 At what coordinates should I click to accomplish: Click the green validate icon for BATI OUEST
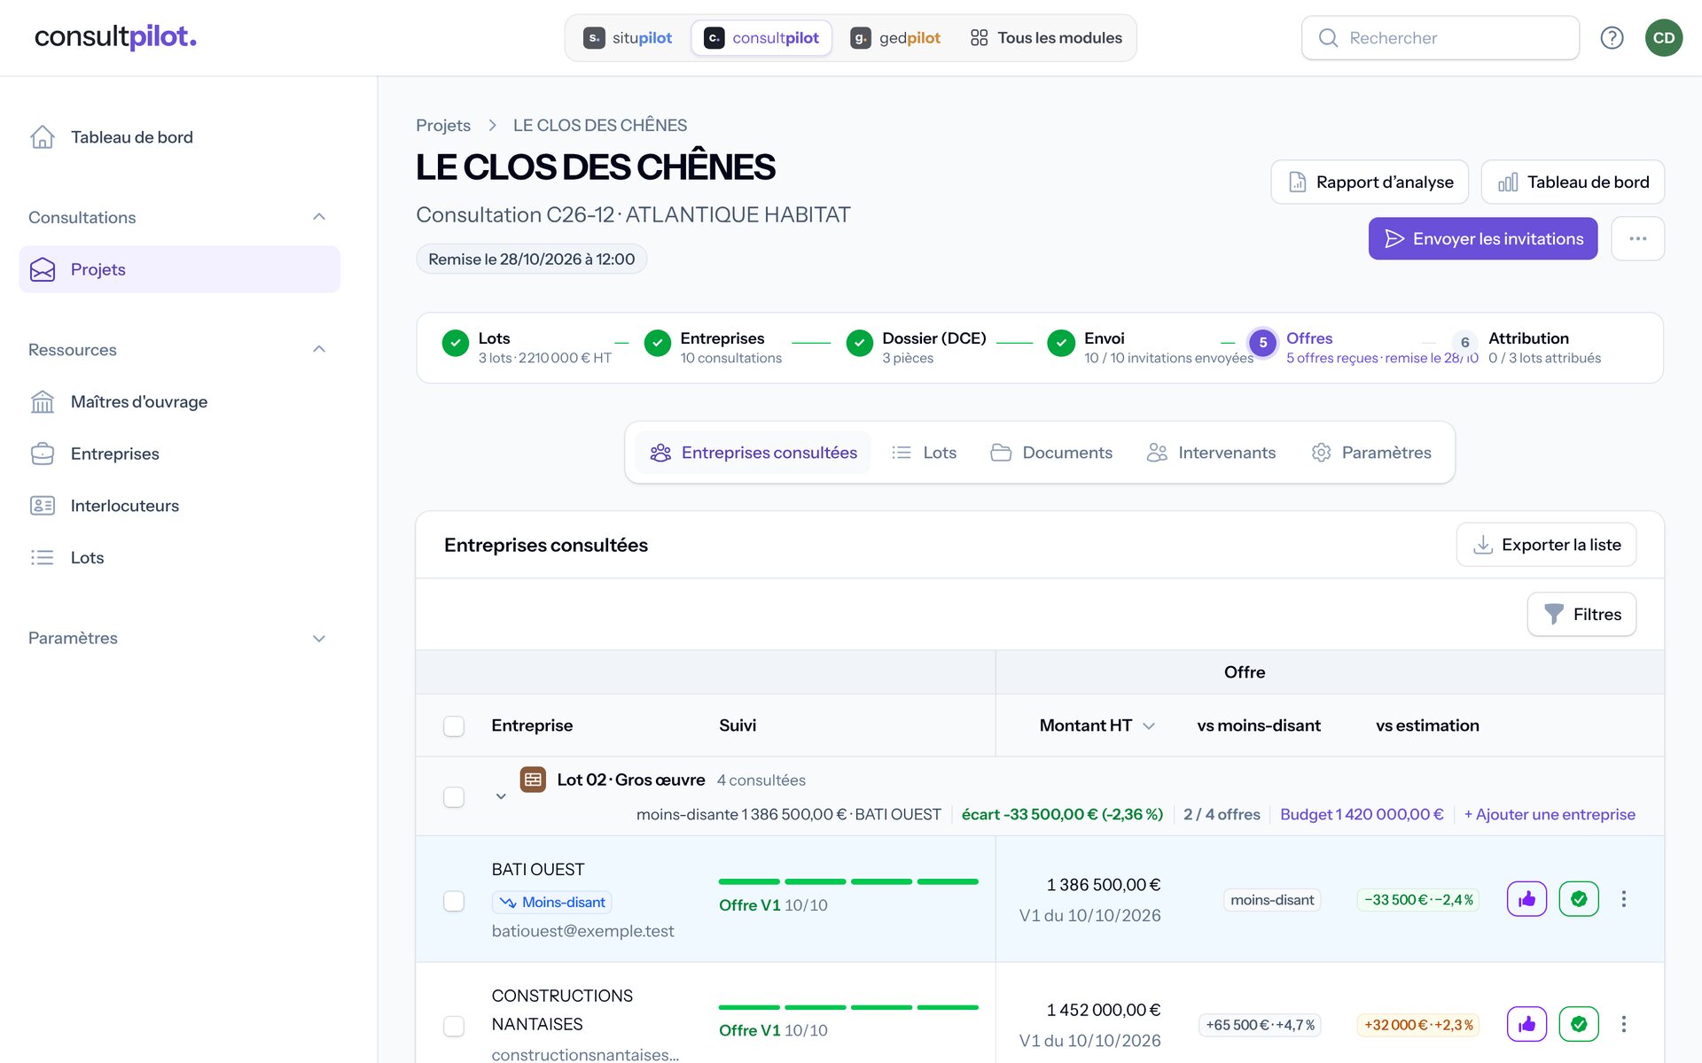[x=1579, y=899]
